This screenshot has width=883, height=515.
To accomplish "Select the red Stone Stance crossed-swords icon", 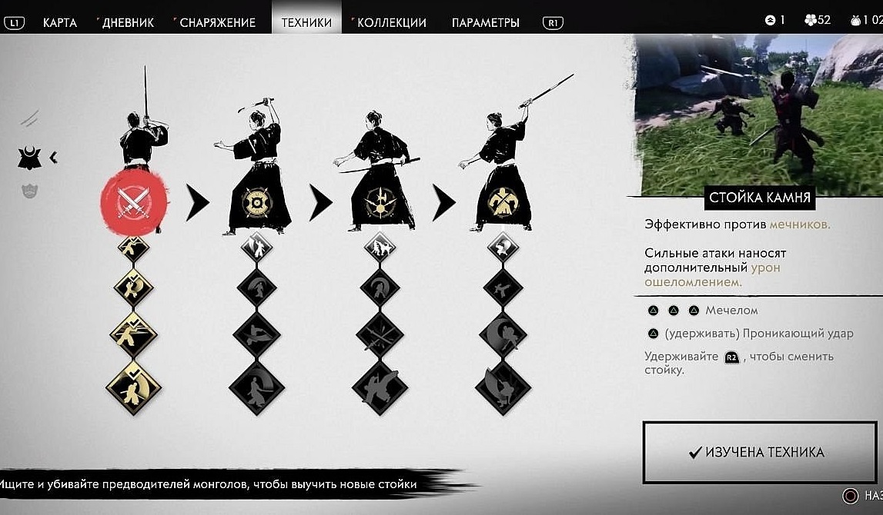I will 133,202.
